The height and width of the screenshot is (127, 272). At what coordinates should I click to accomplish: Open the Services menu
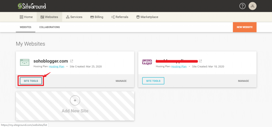pyautogui.click(x=74, y=17)
